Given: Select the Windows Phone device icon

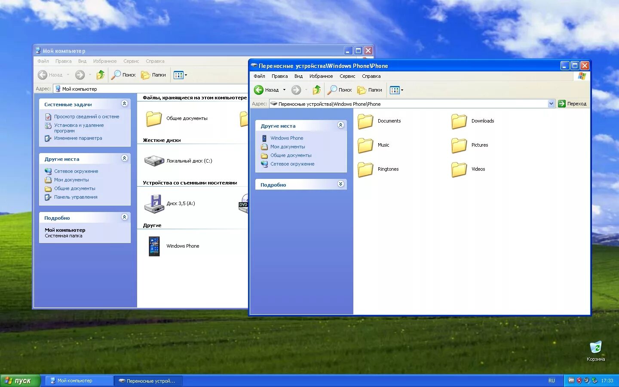Looking at the screenshot, I should click(x=154, y=246).
